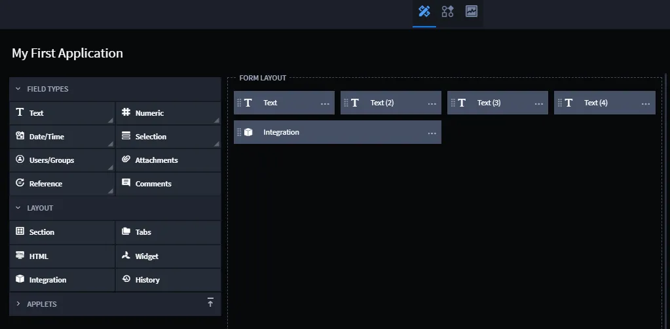Screen dimensions: 670x329
Task: Click the HTML label under Layout
Action: (39, 256)
